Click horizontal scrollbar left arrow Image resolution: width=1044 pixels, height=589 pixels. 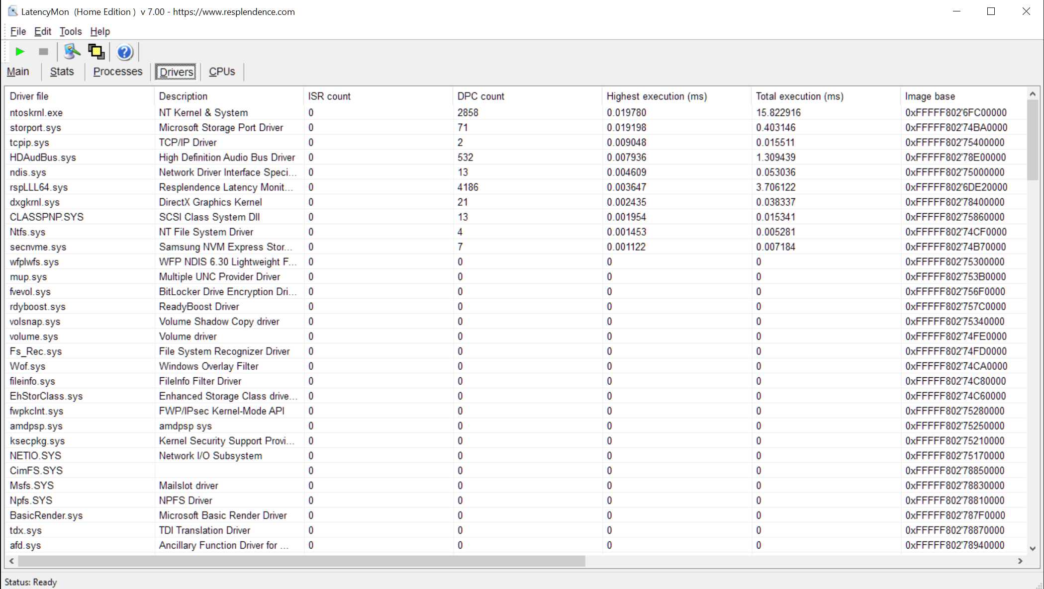(11, 561)
